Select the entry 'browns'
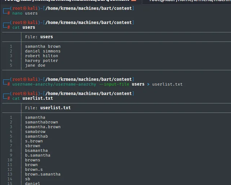This screenshot has width=231, height=185. click(33, 160)
